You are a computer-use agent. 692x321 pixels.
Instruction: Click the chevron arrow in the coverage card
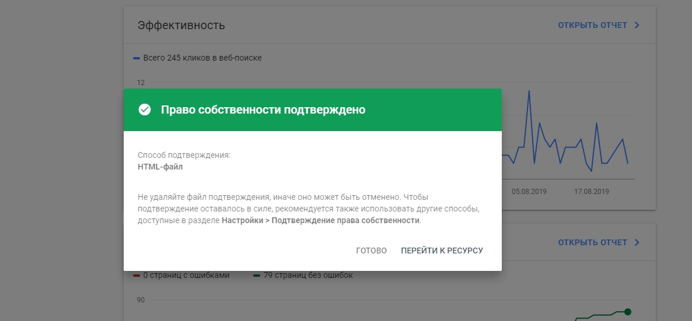click(x=637, y=242)
